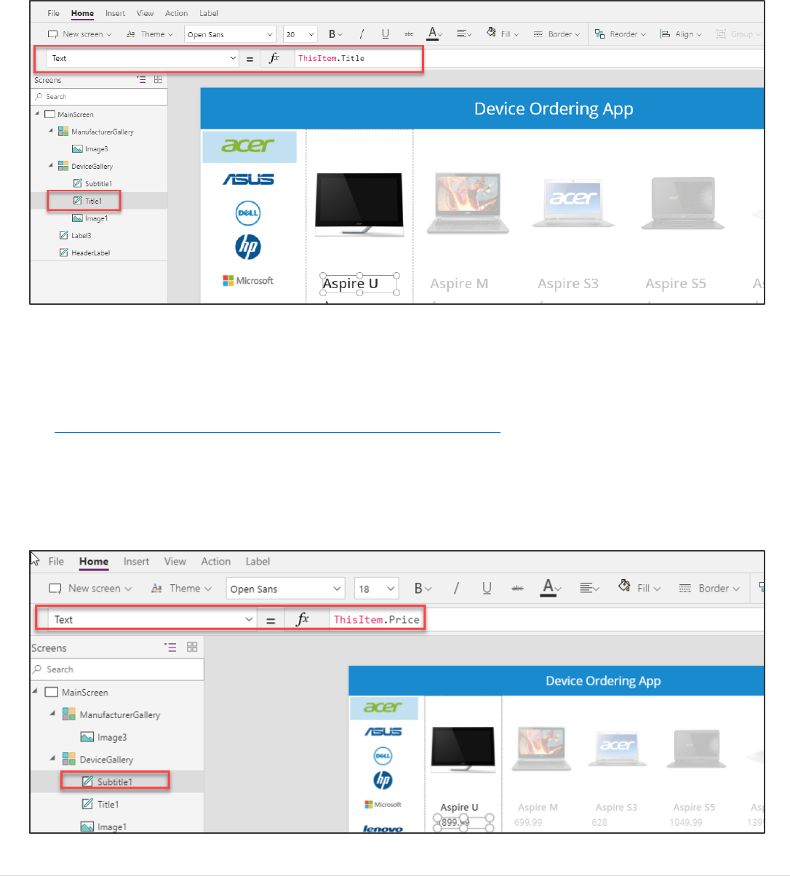This screenshot has width=790, height=876.
Task: Collapse ManufacturerGallery node in upper tree
Action: click(51, 131)
